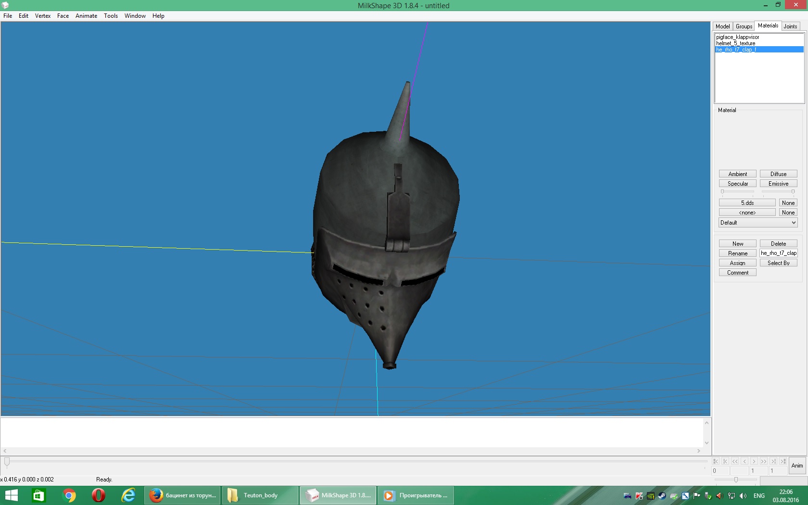This screenshot has width=808, height=505.
Task: Click the game controller tray icon
Action: tap(627, 496)
